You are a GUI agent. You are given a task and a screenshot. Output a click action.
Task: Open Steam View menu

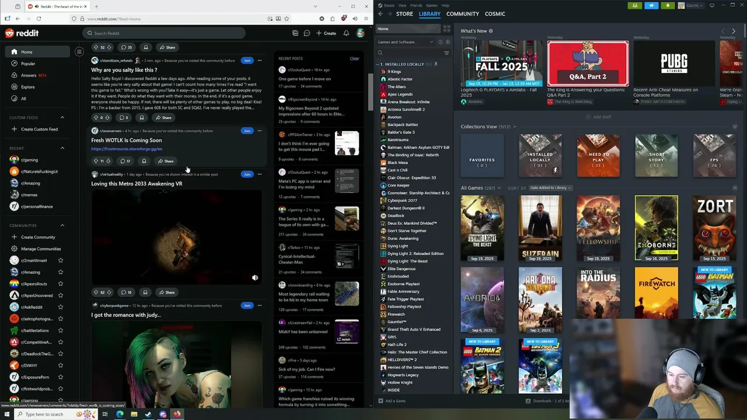point(403,5)
